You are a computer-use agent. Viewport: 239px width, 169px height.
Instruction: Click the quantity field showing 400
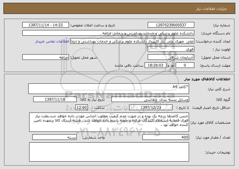point(166,137)
